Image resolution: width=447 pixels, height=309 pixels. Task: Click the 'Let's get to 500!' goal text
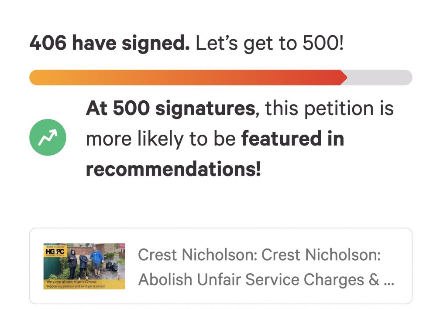click(x=270, y=43)
